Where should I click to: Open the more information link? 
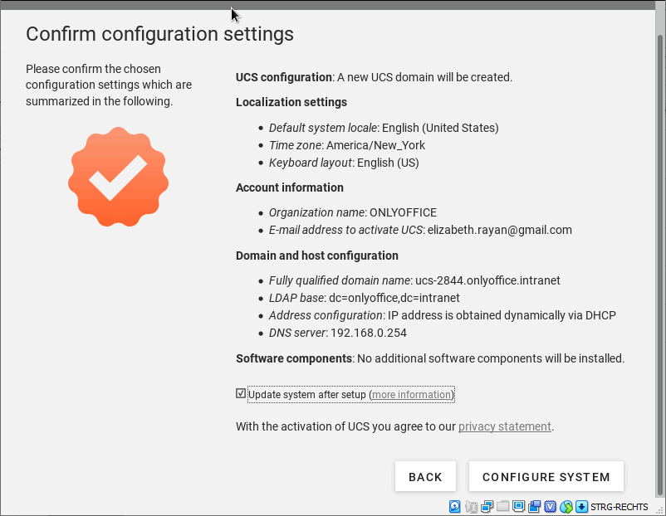(x=411, y=395)
